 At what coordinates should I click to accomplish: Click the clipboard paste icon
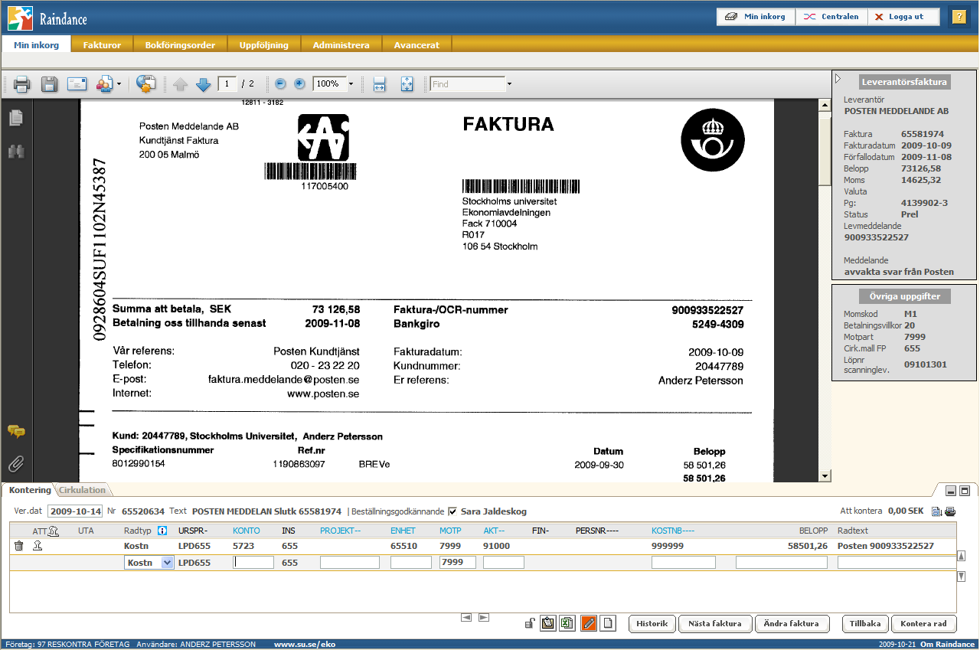pos(548,623)
